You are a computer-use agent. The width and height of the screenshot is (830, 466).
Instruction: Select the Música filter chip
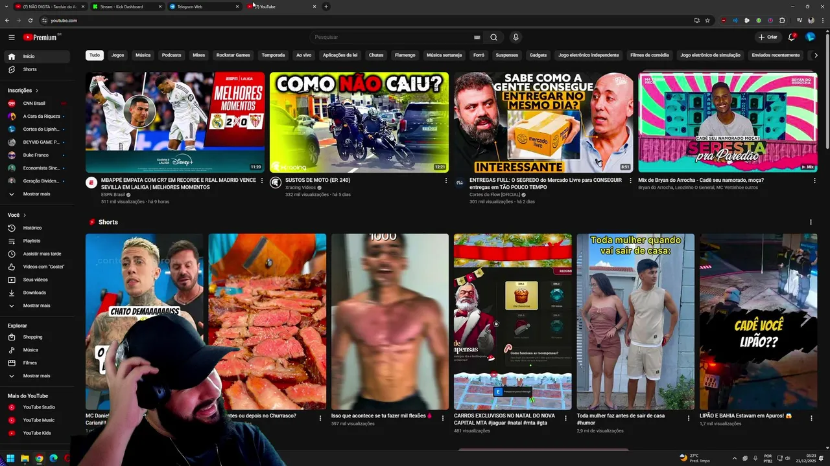pyautogui.click(x=143, y=56)
